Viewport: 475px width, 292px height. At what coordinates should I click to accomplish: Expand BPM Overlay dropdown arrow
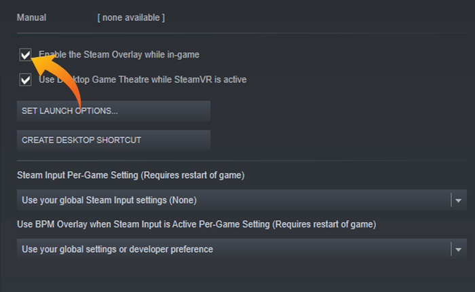(x=458, y=249)
